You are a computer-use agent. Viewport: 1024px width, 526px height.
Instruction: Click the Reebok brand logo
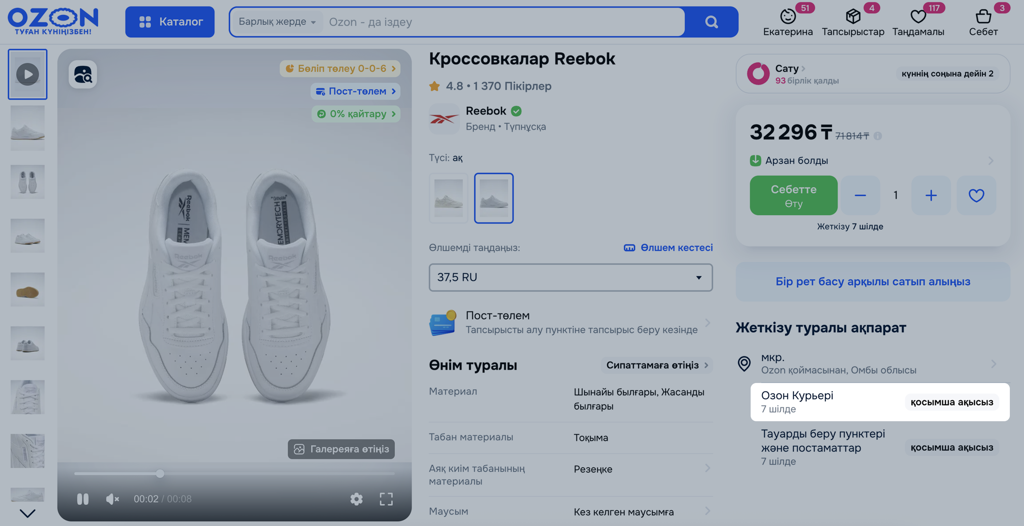point(444,119)
